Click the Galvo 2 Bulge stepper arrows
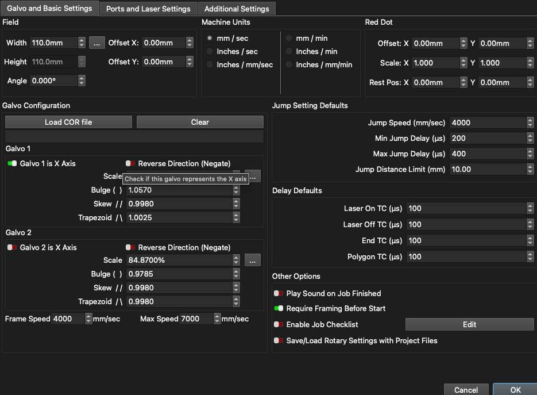Screen dimensions: 537x395 tap(236, 274)
